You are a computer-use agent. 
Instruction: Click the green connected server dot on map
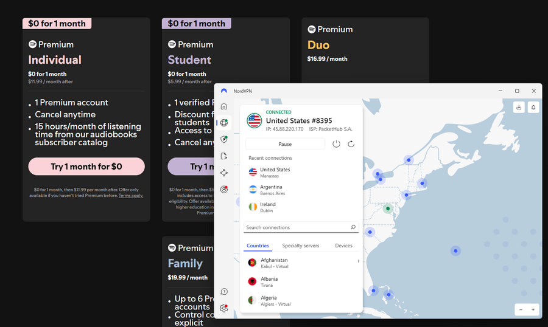coord(388,208)
